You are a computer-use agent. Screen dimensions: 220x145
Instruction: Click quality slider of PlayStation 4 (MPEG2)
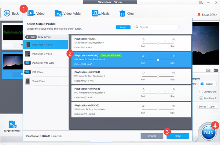[x=158, y=93]
